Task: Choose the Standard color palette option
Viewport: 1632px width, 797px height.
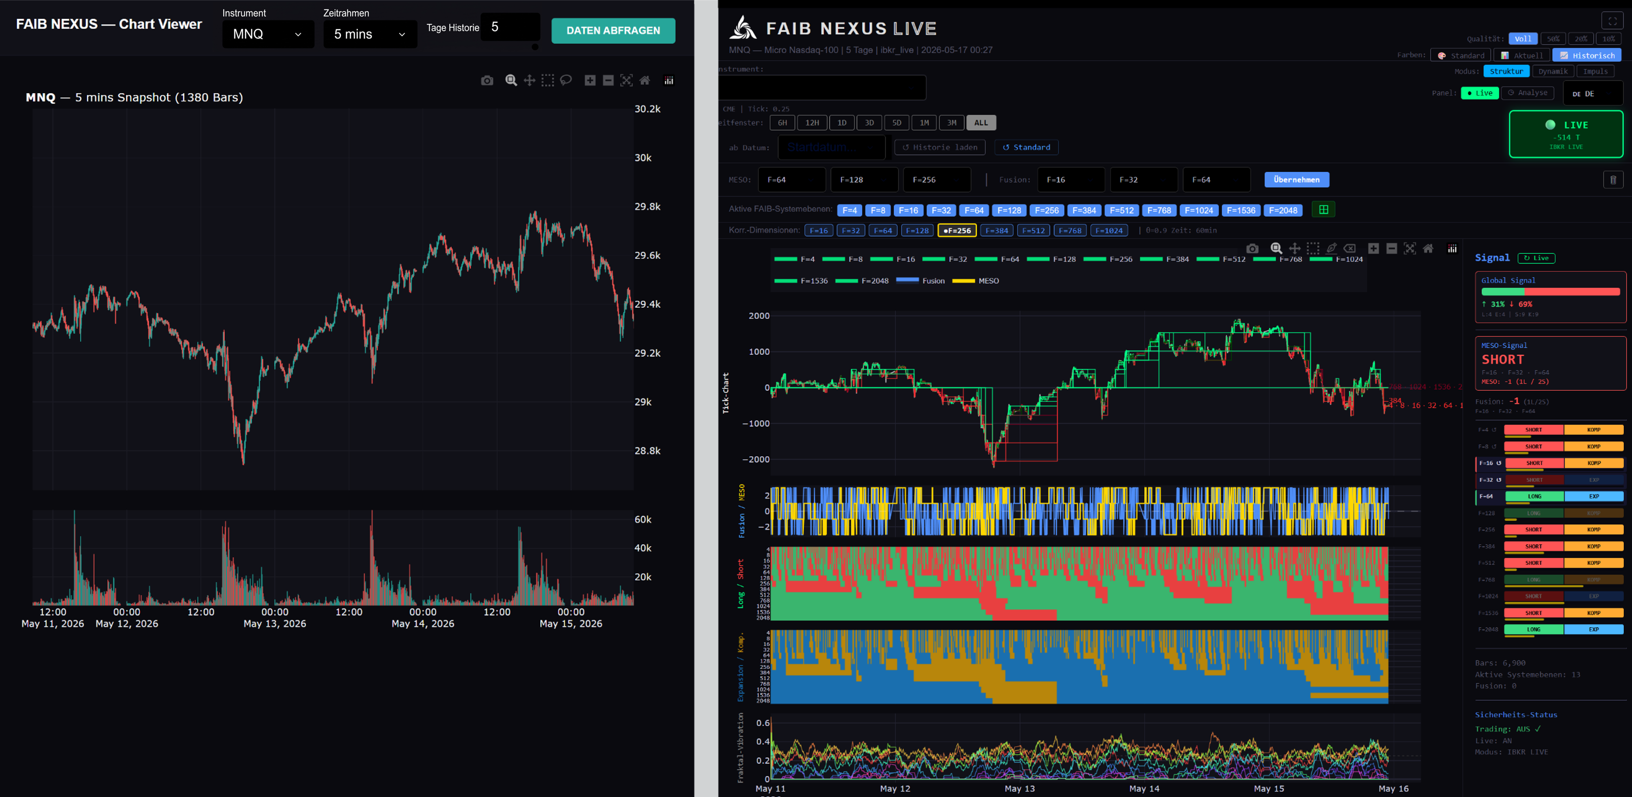Action: click(1460, 56)
